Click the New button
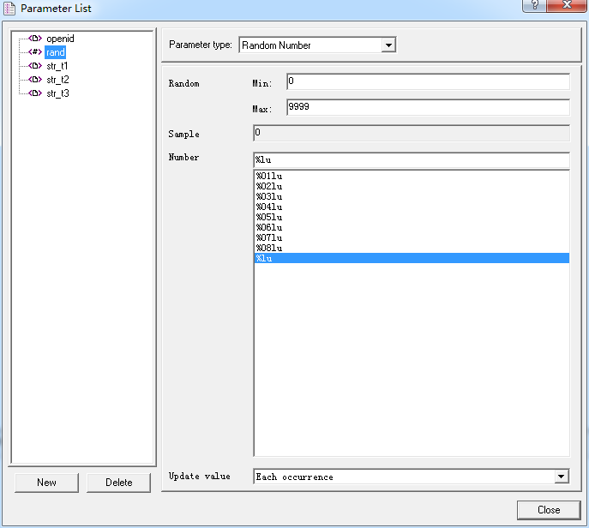Image resolution: width=589 pixels, height=528 pixels. [x=46, y=483]
